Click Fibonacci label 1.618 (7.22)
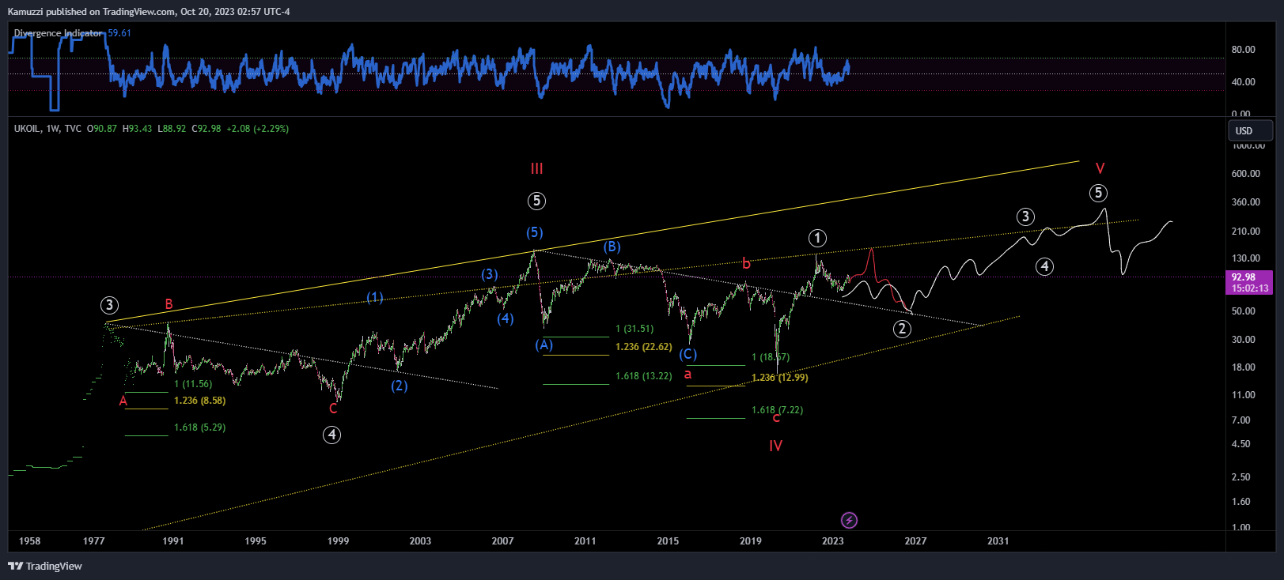 [x=777, y=410]
